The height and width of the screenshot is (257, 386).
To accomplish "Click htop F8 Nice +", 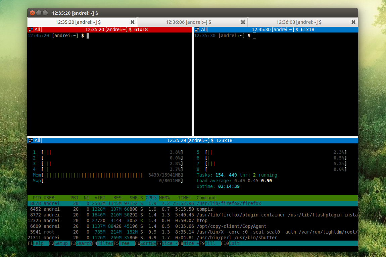I will (189, 244).
